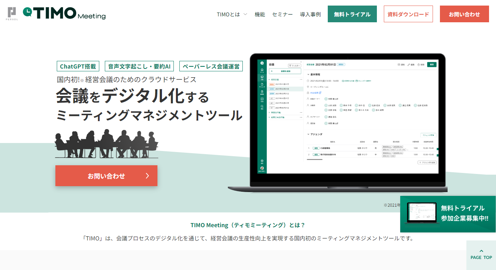Click the 通知 mail icon in laptop screen
Image resolution: width=496 pixels, height=270 pixels.
399,65
